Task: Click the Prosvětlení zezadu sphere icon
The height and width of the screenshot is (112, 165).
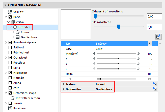Action: pos(13,98)
